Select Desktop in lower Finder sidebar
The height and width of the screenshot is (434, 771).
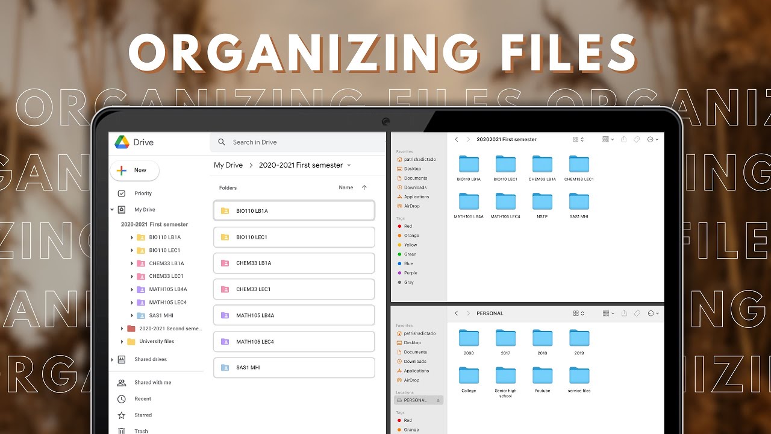(409, 343)
